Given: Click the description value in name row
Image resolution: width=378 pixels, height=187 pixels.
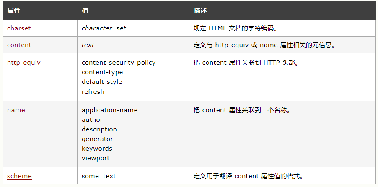Looking at the screenshot, I should 99,129.
